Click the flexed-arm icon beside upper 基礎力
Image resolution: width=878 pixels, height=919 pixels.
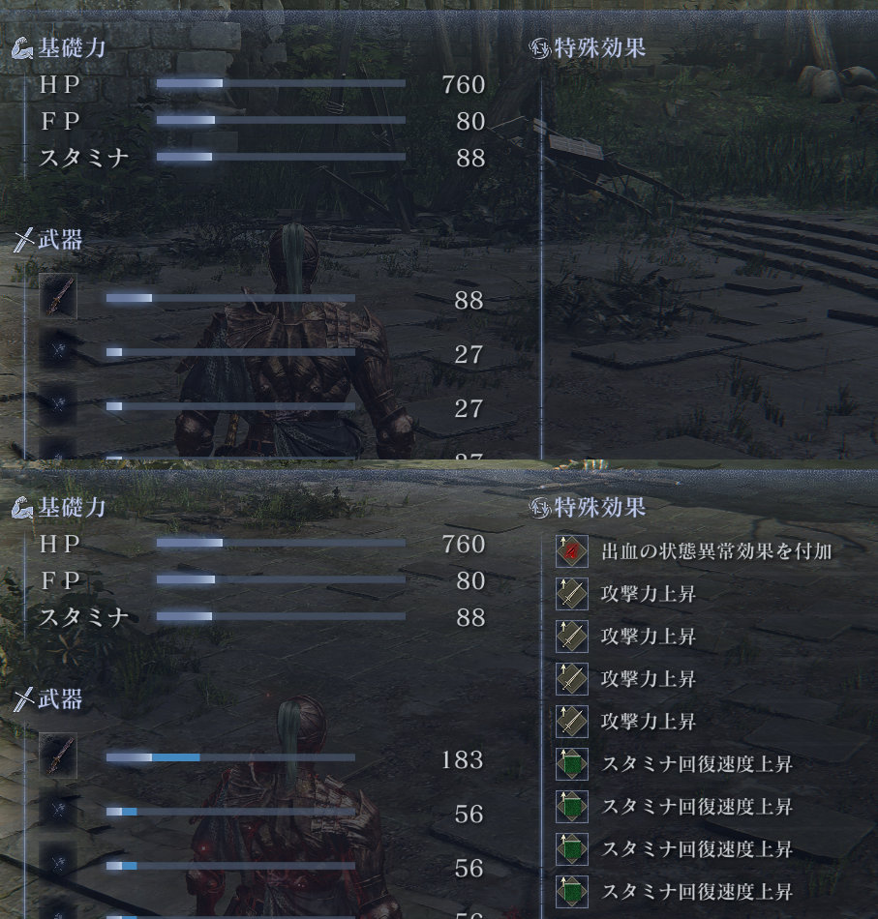22,48
